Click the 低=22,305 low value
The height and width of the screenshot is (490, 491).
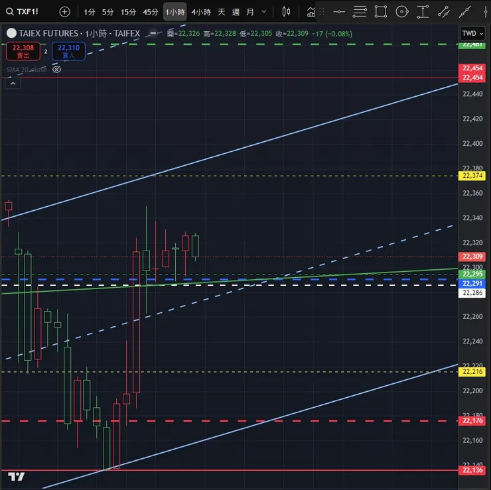pyautogui.click(x=256, y=34)
